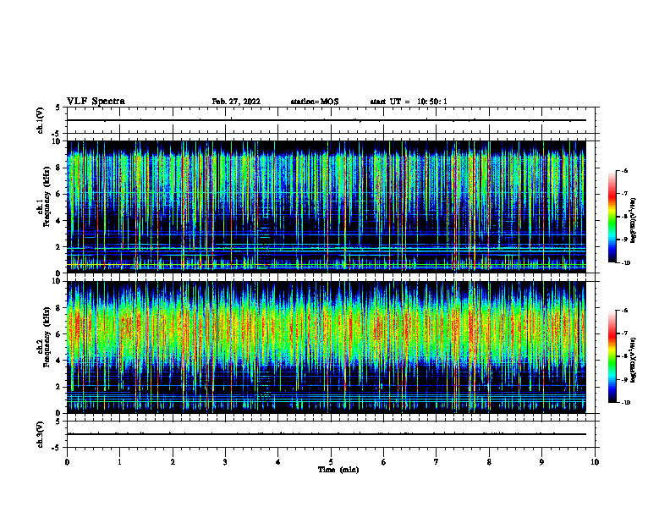Click the "start UT = 10:50: 1" text
Viewport: 670px width, 518px height.
click(409, 102)
